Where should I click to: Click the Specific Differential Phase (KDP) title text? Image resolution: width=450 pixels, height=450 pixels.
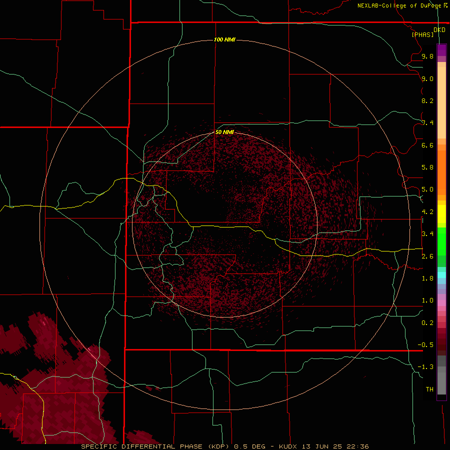[x=155, y=446]
